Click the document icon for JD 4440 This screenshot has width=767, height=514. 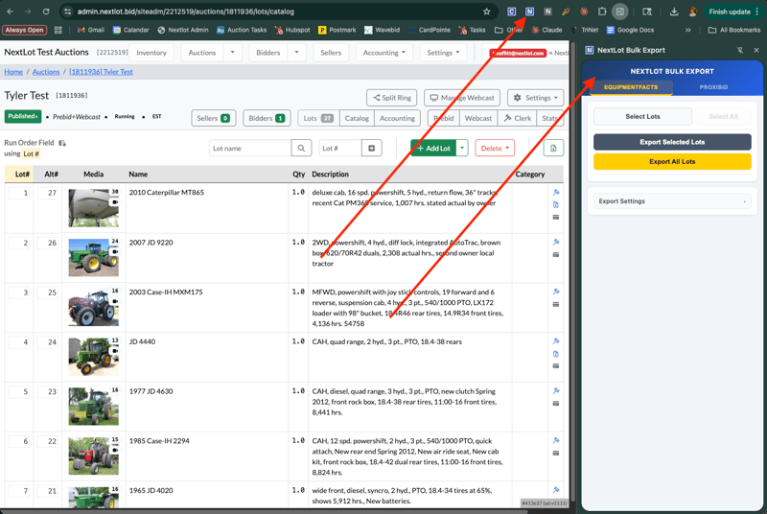pos(556,354)
